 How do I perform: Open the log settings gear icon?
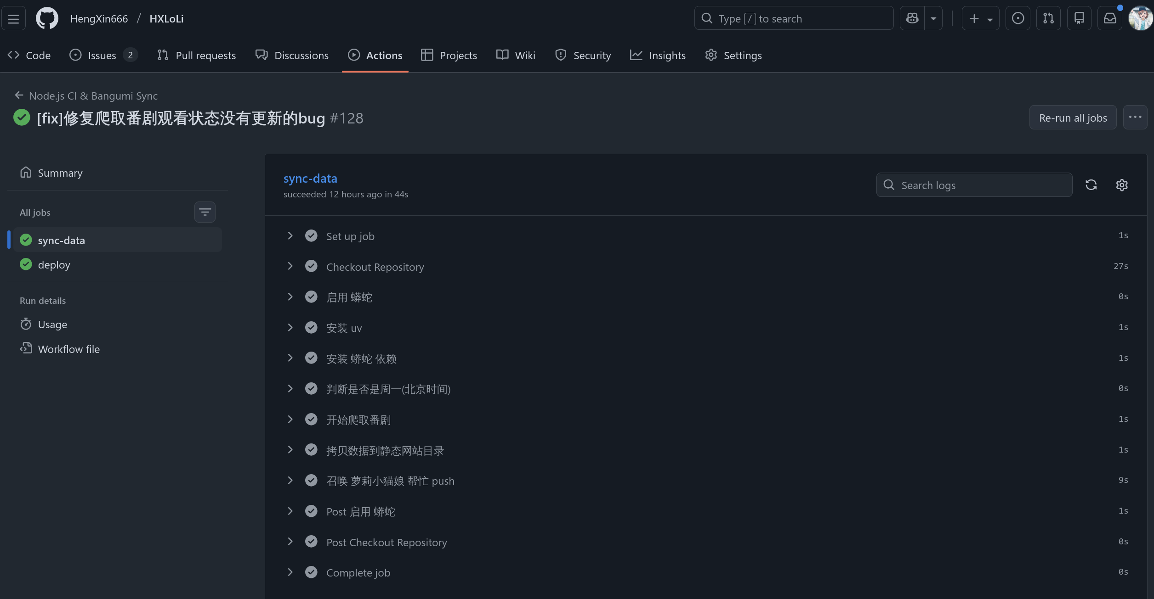tap(1122, 185)
